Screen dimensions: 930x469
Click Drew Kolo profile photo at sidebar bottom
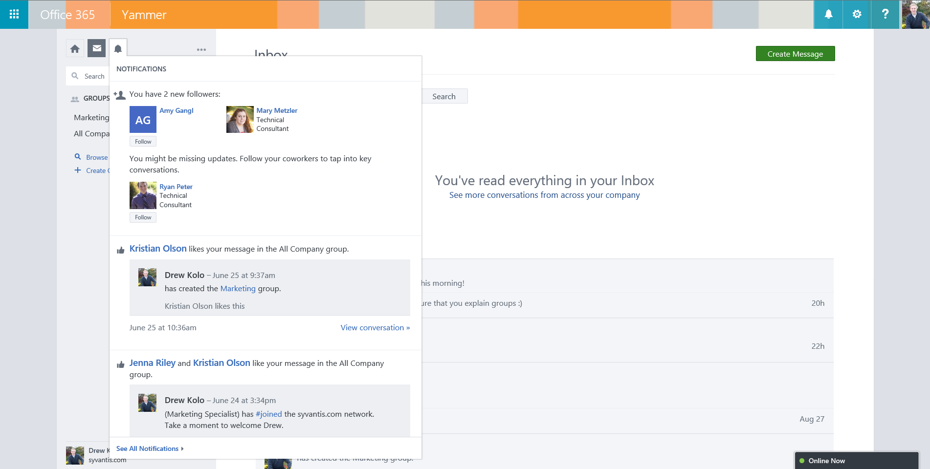[x=75, y=455]
